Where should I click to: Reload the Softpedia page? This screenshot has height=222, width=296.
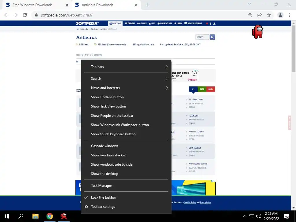pyautogui.click(x=25, y=15)
